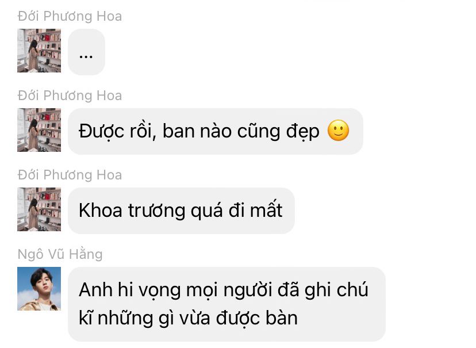
Task: Open the avatar beside "Được rồi, ban nào cũng đẹp"
Action: tap(39, 130)
